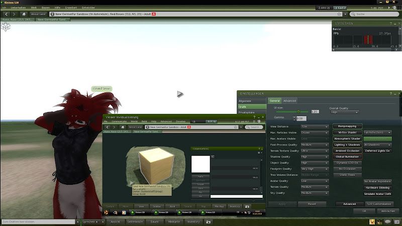Click the Reset button in Einstellungen
This screenshot has height=226, width=402.
point(312,204)
